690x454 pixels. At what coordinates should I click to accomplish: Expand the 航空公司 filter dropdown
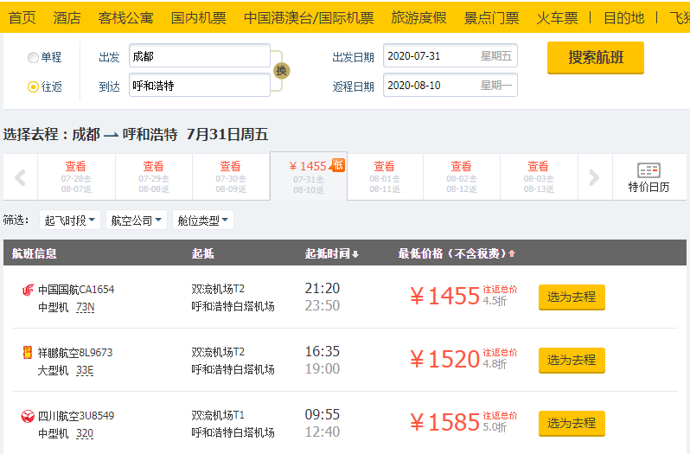point(137,221)
